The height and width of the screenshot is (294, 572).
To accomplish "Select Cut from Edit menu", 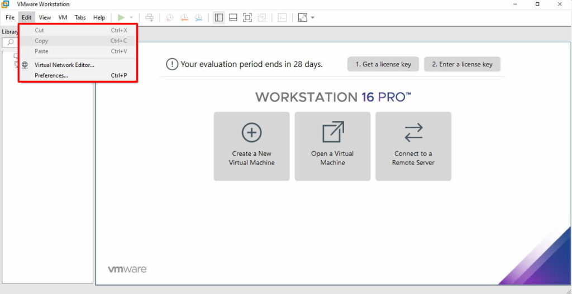I will click(78, 31).
